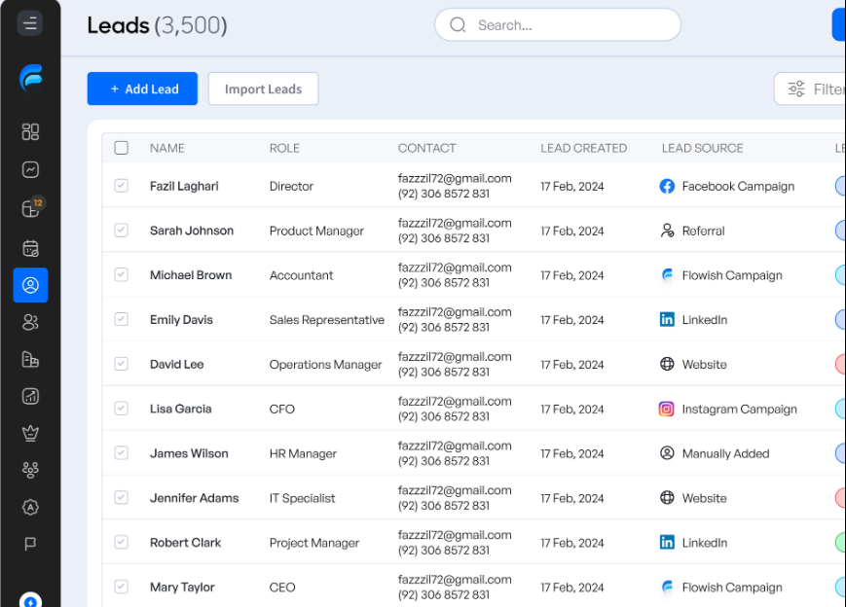This screenshot has height=607, width=846.
Task: Select the highlighted Leads contact icon
Action: (x=30, y=286)
